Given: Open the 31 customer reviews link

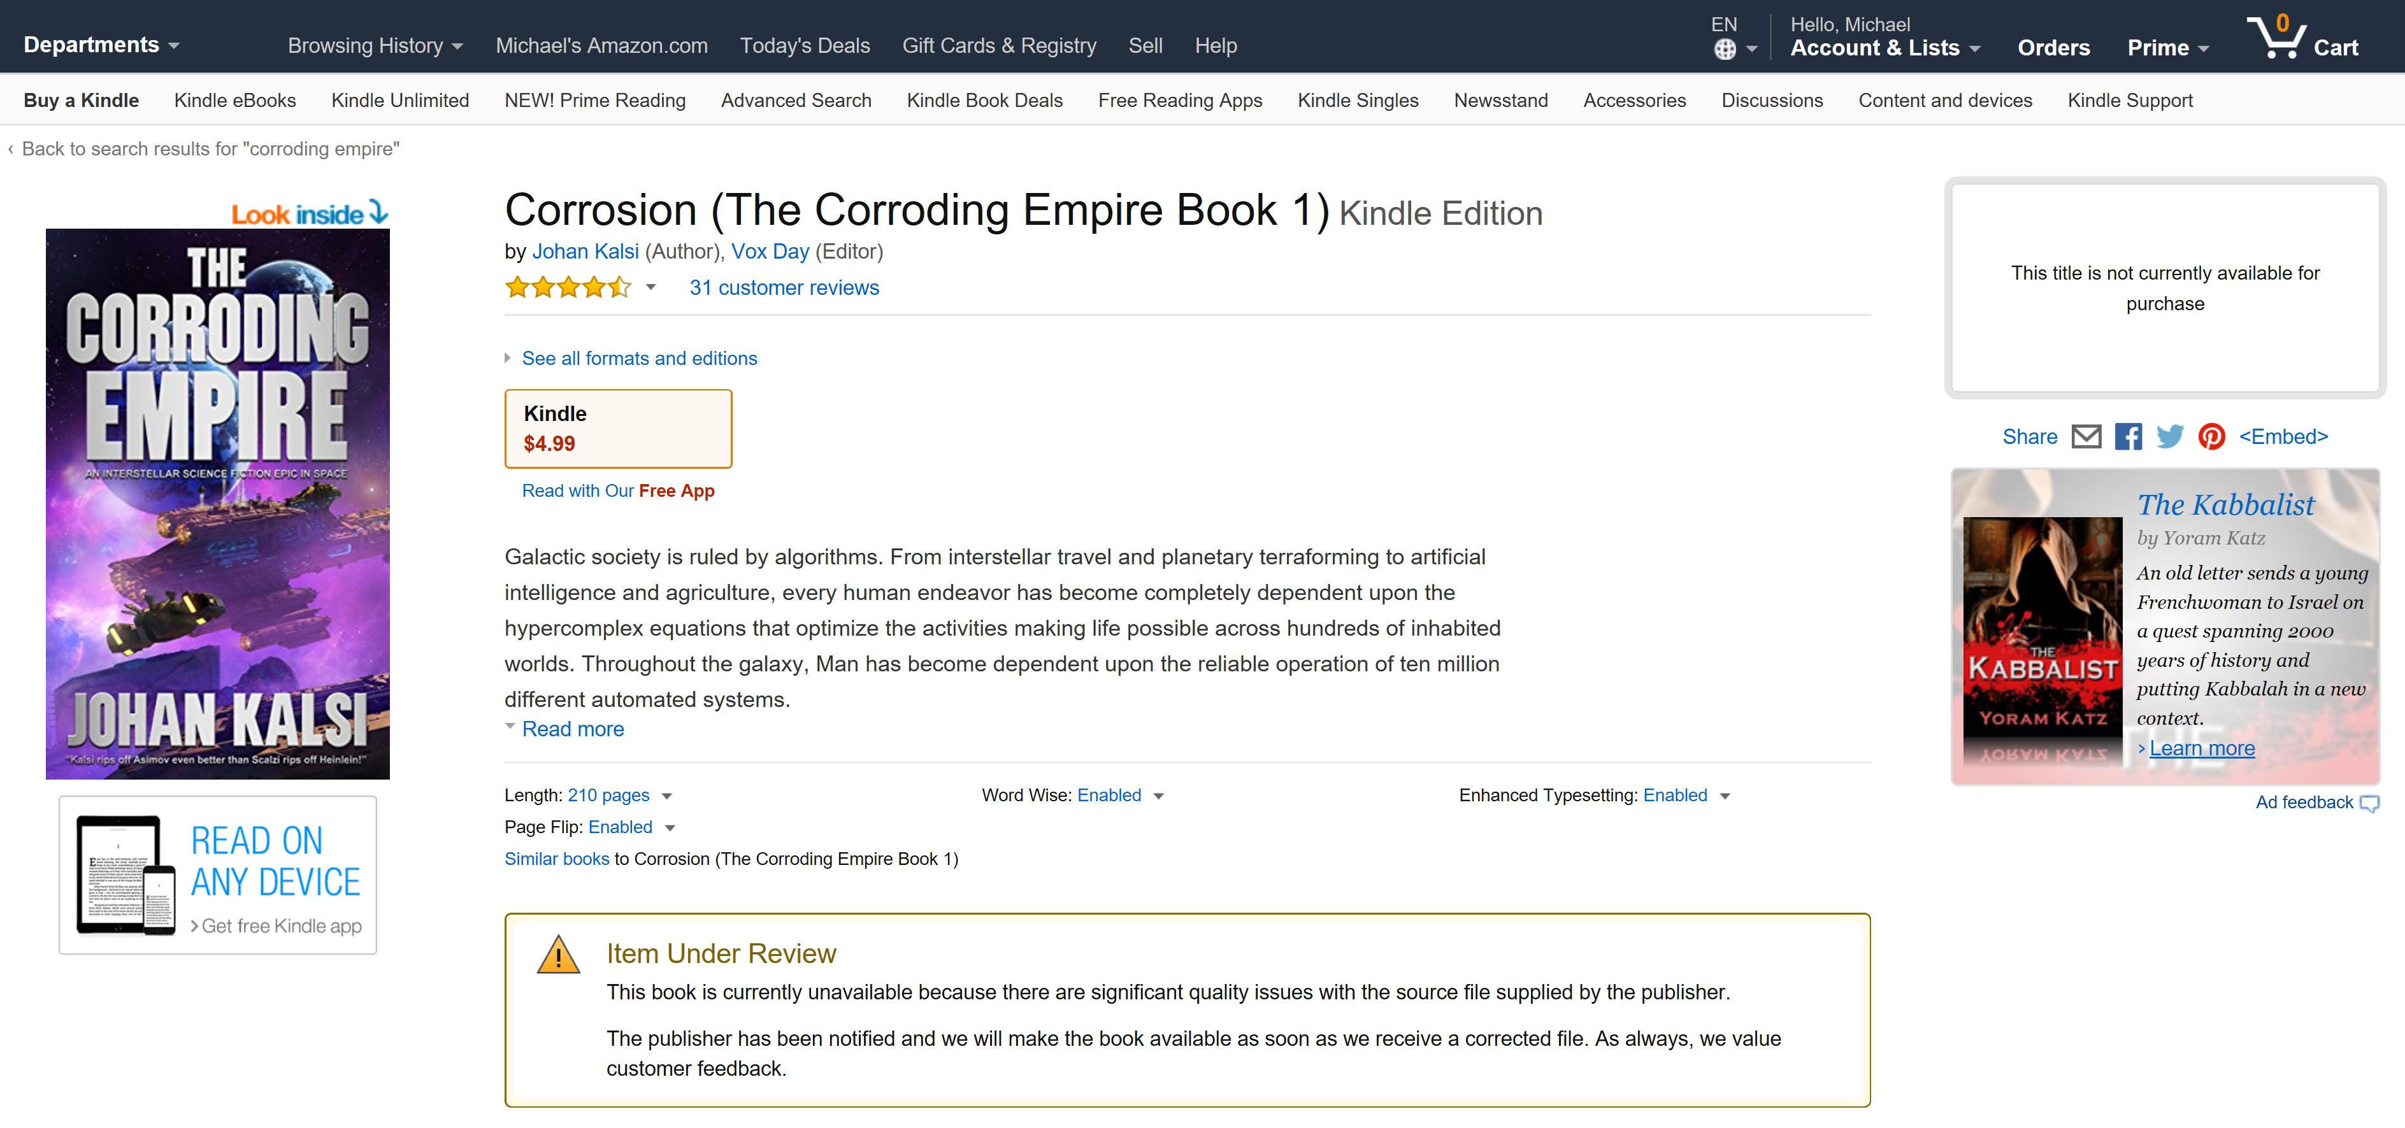Looking at the screenshot, I should point(784,287).
